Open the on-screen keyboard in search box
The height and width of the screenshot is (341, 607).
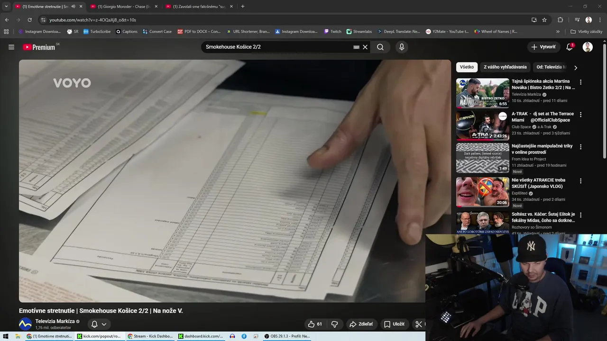coord(356,47)
